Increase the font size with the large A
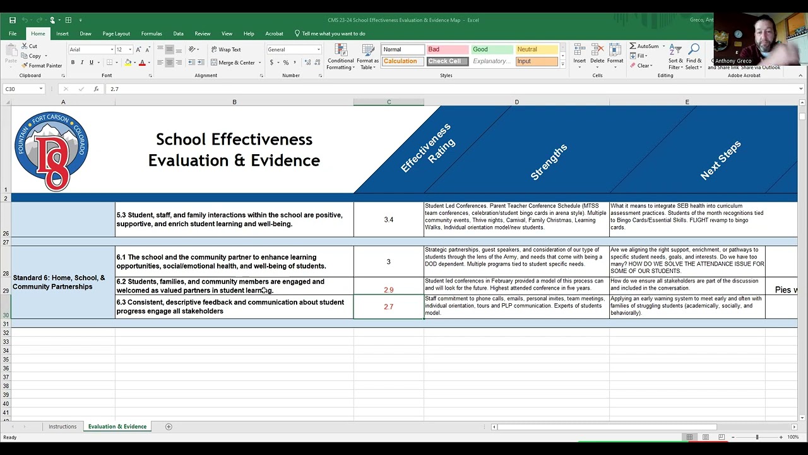Viewport: 808px width, 455px height. [x=138, y=49]
